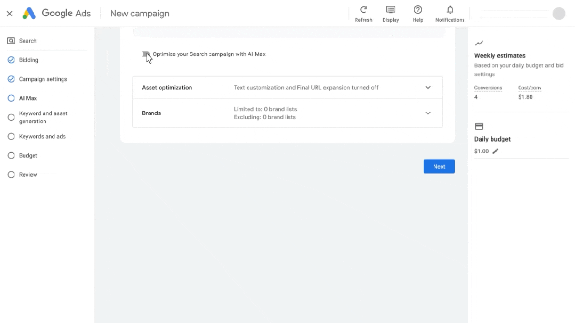This screenshot has width=575, height=323.
Task: Open Campaign settings step in sidebar
Action: [43, 79]
